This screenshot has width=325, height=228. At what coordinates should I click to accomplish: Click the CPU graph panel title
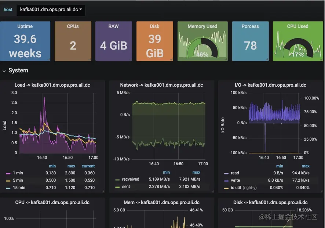pos(52,202)
